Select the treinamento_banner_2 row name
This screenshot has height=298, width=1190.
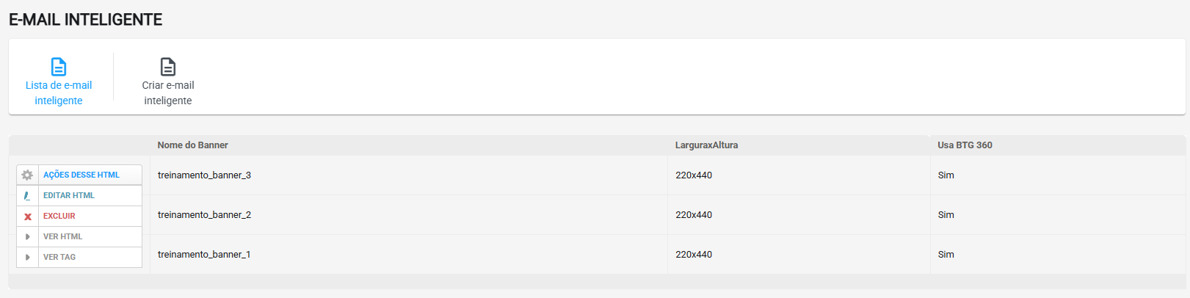(204, 215)
